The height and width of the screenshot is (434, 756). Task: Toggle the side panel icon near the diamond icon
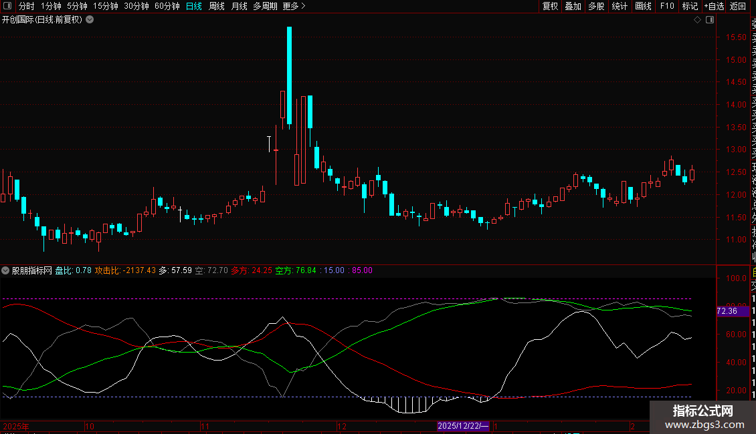710,20
